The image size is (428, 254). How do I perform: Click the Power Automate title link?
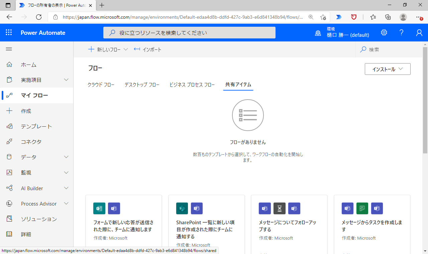click(43, 32)
